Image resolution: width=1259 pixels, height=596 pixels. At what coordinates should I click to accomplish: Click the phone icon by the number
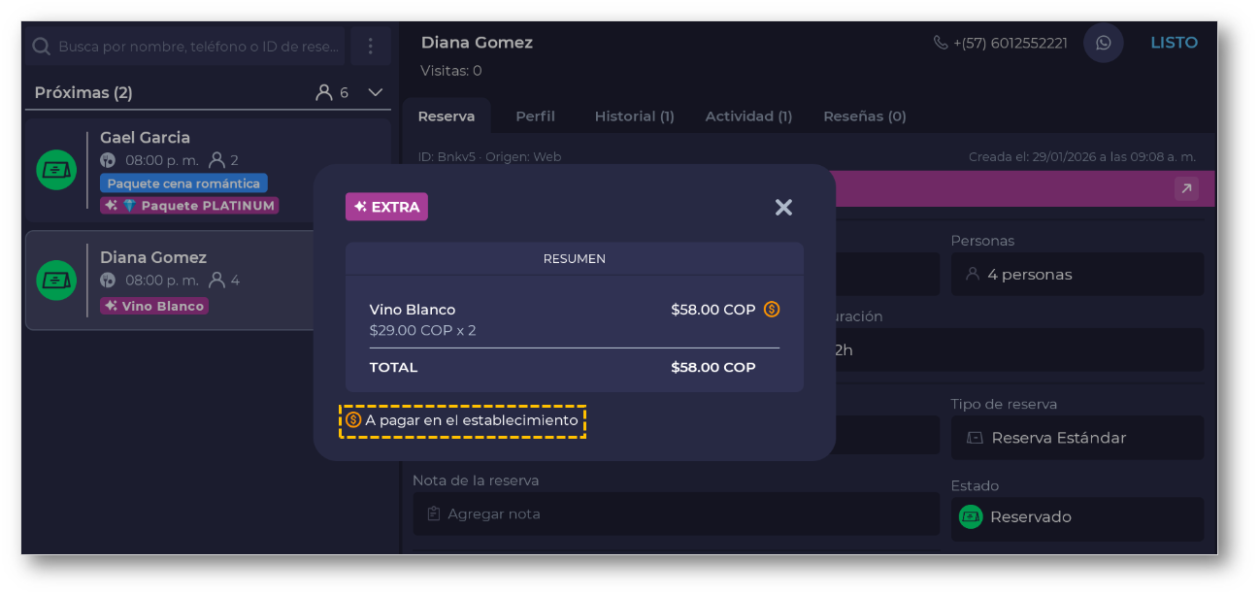tap(940, 43)
